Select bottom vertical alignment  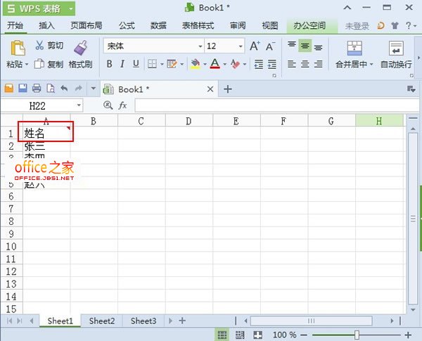318,47
